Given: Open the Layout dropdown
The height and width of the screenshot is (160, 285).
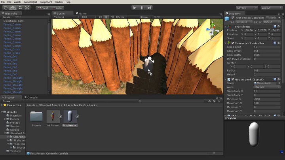Looking at the screenshot, I should (271, 8).
